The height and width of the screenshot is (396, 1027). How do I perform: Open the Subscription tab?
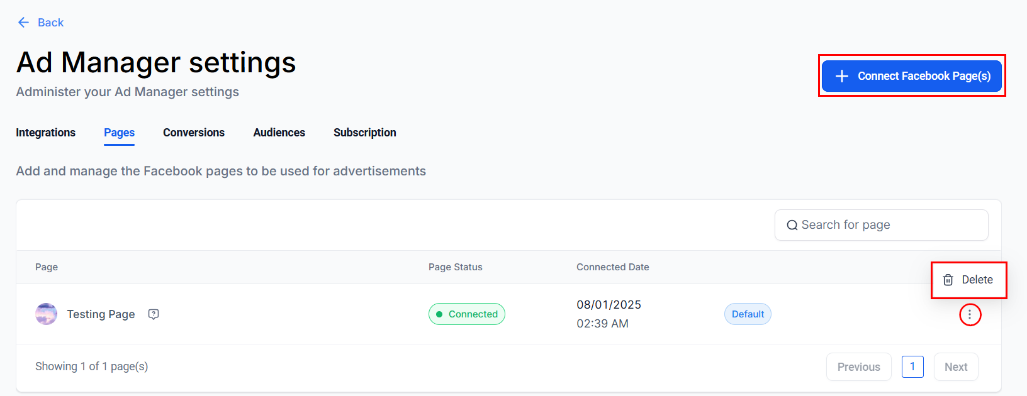[365, 133]
